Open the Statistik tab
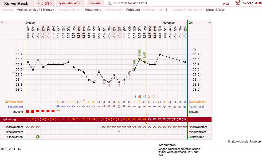262x163 pixels. [95, 3]
